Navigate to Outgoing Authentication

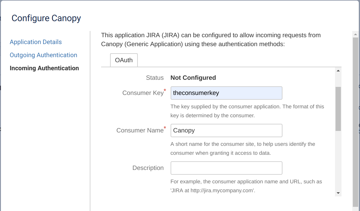tap(43, 55)
